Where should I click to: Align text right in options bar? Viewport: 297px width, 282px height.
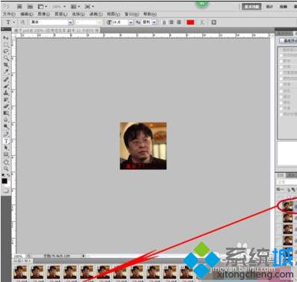point(178,22)
